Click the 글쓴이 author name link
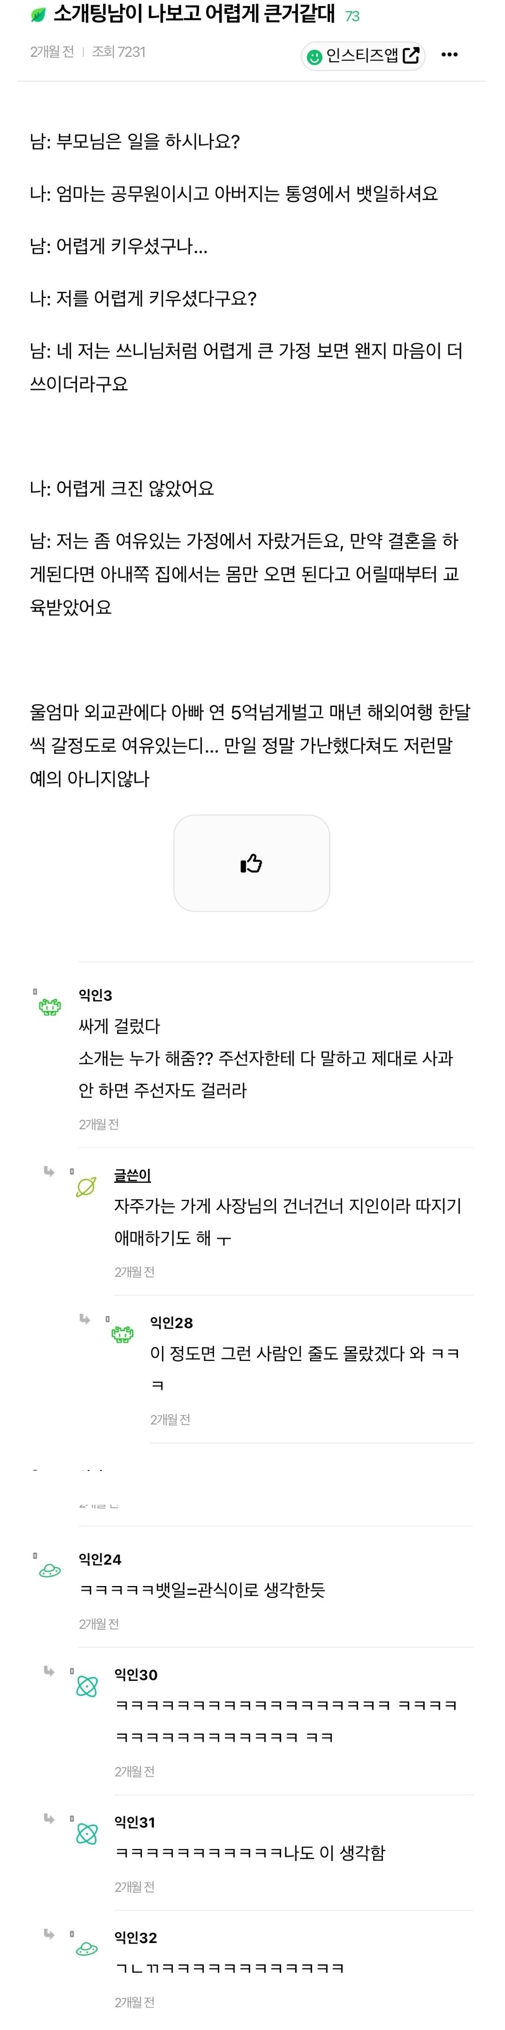Image resolution: width=505 pixels, height=2030 pixels. 132,1175
